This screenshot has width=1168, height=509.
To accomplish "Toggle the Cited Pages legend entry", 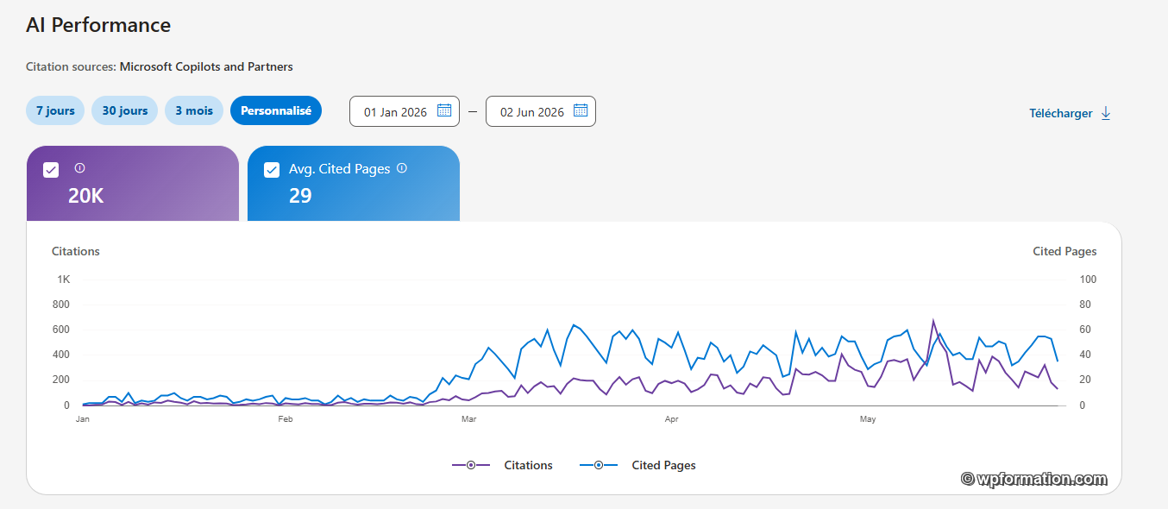I will click(x=637, y=465).
